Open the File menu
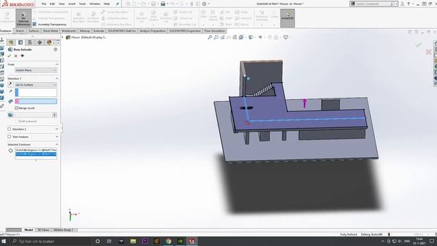 (x=44, y=4)
